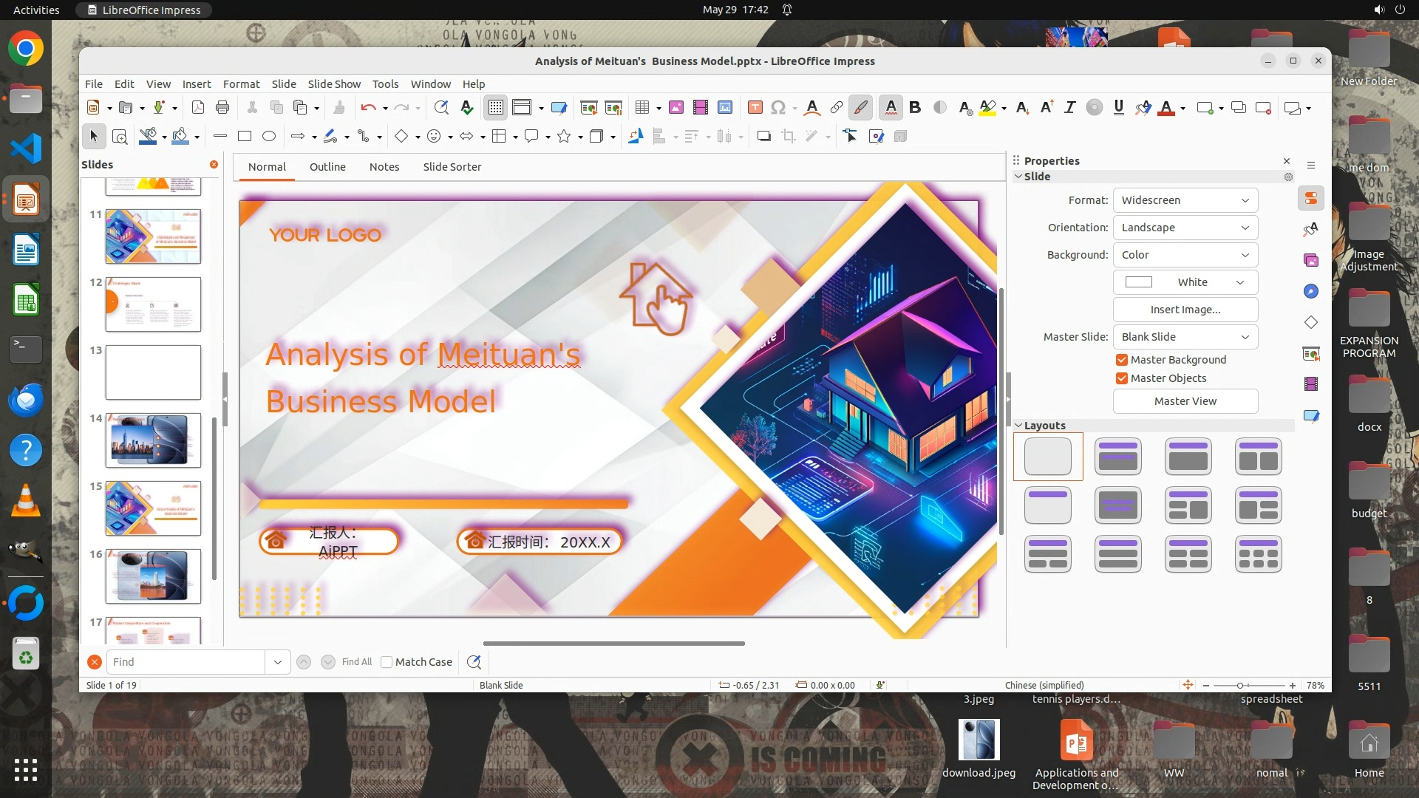The image size is (1419, 798).
Task: Select the Rectangle drawing tool
Action: 245,136
